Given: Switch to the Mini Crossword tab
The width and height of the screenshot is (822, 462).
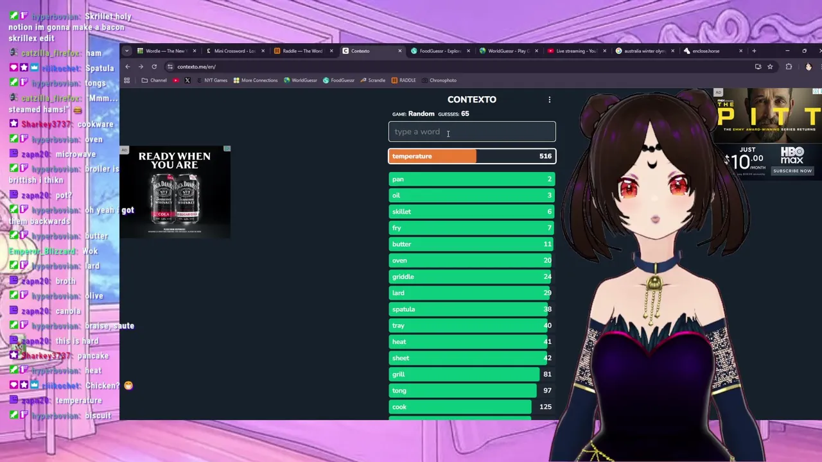Looking at the screenshot, I should click(x=234, y=51).
